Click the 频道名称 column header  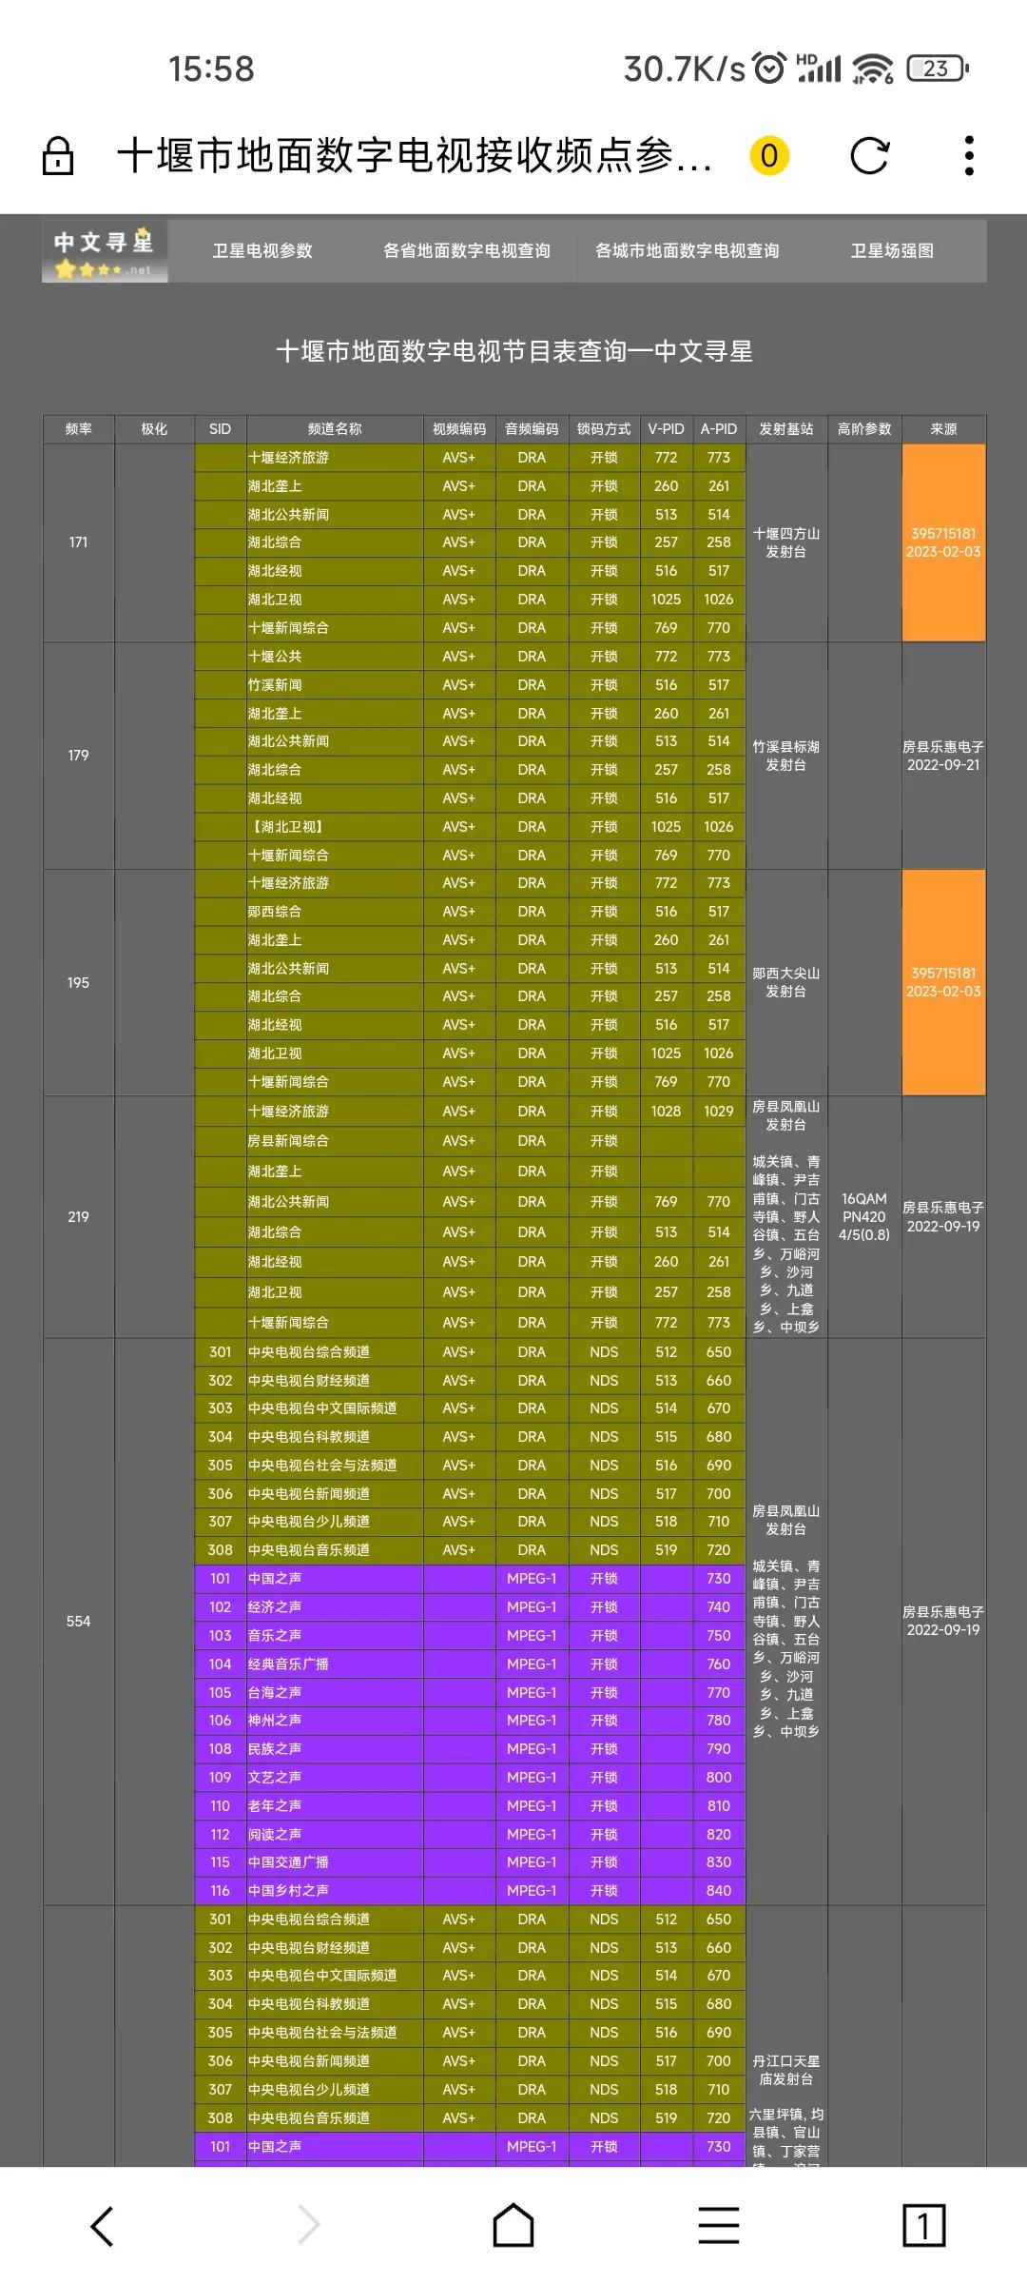[x=335, y=429]
